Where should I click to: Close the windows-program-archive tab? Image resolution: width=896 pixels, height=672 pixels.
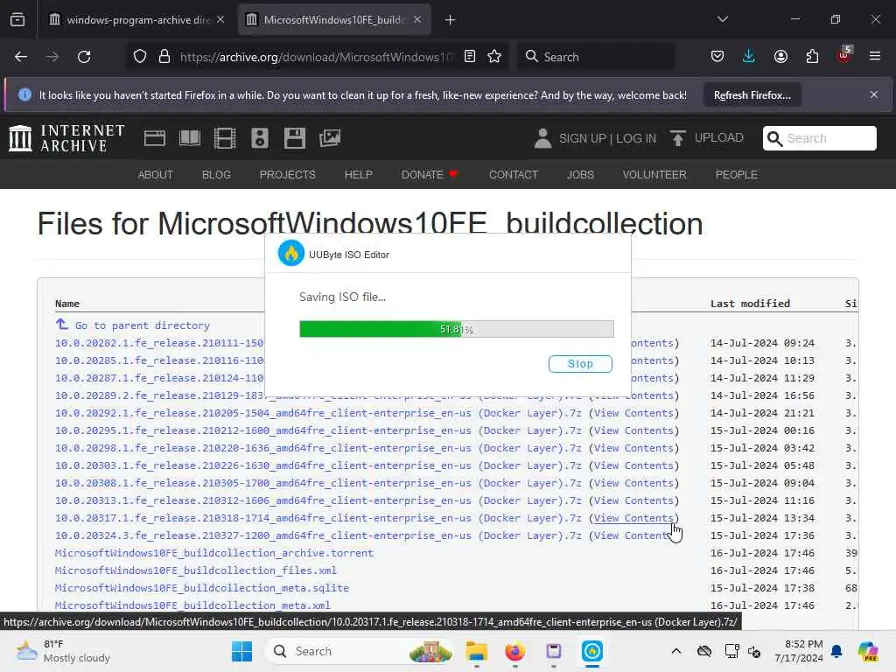click(x=220, y=20)
